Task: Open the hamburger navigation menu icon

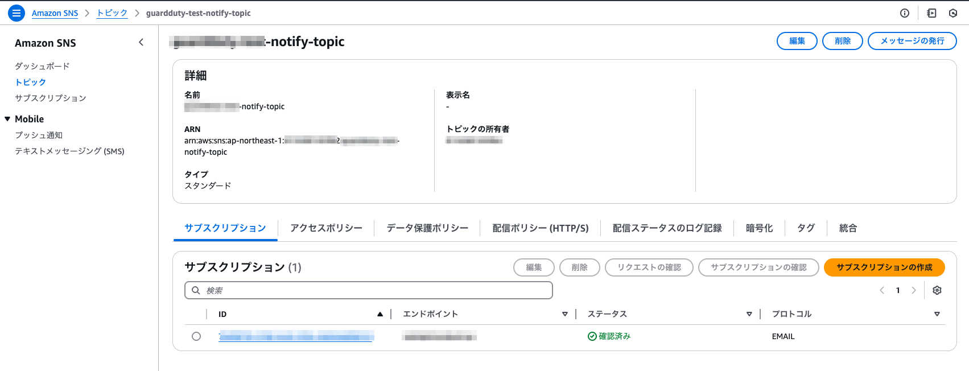Action: [17, 13]
